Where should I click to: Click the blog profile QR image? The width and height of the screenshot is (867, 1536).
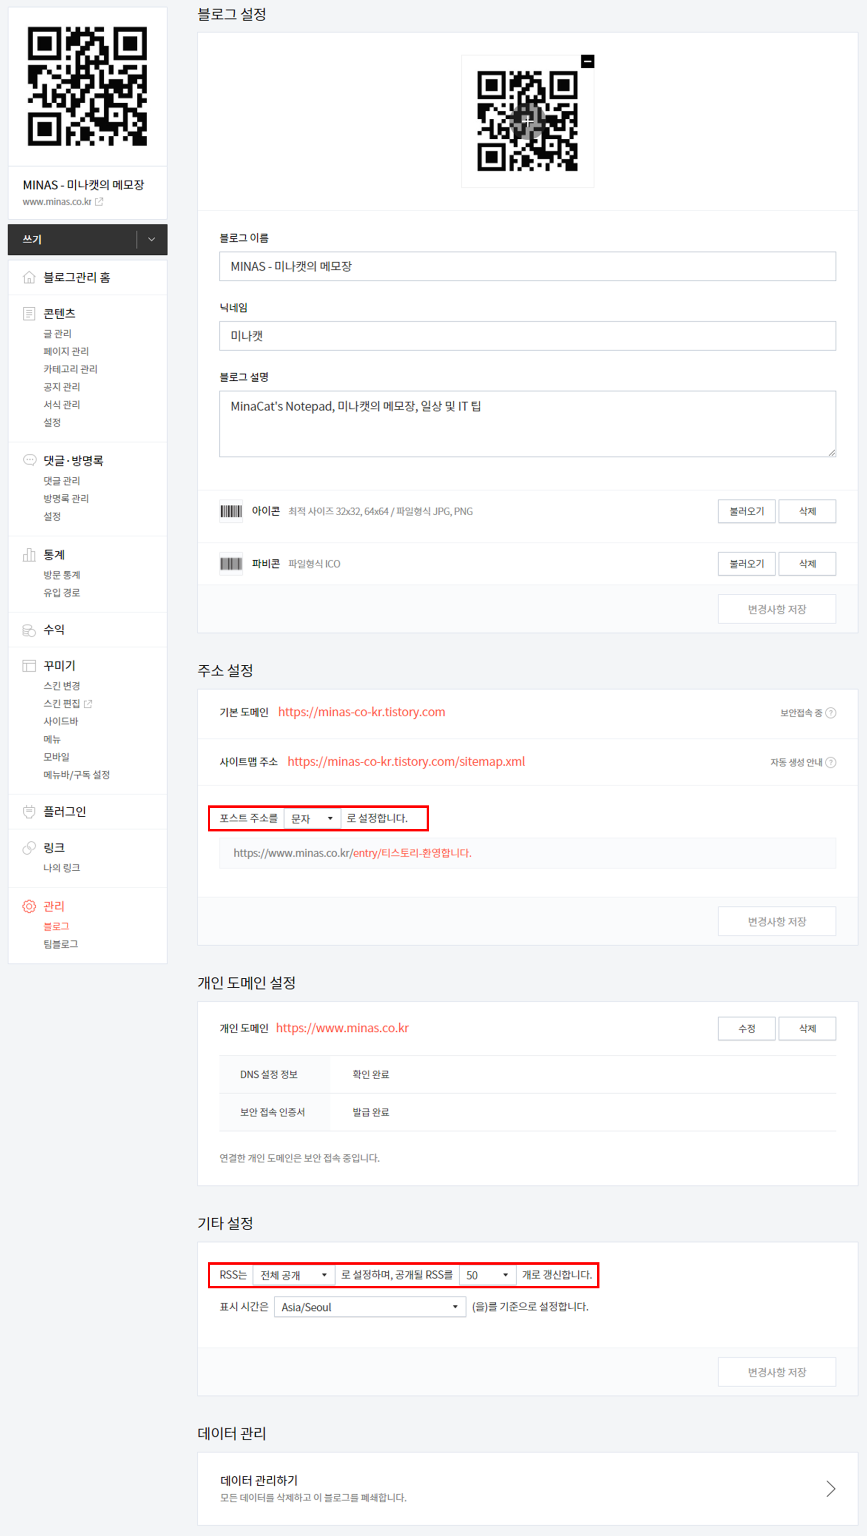pyautogui.click(x=527, y=121)
